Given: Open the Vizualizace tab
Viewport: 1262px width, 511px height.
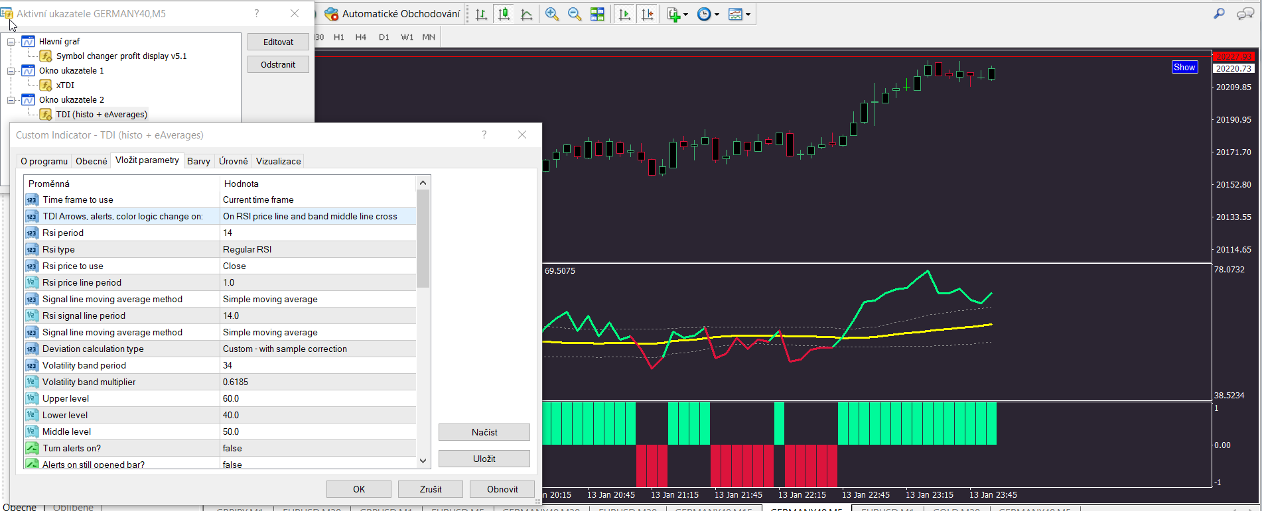Looking at the screenshot, I should [278, 161].
